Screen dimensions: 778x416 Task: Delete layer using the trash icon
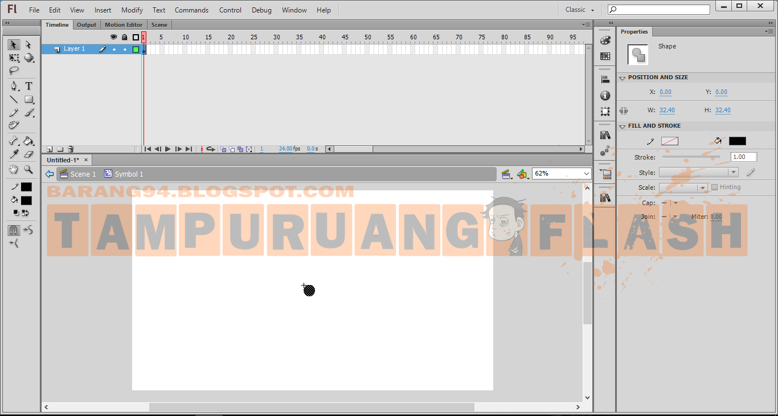pos(71,149)
